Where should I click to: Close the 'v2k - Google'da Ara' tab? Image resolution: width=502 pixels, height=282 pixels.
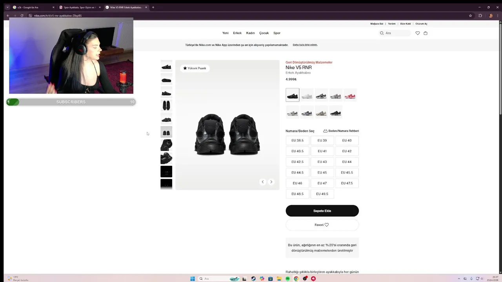pyautogui.click(x=53, y=7)
